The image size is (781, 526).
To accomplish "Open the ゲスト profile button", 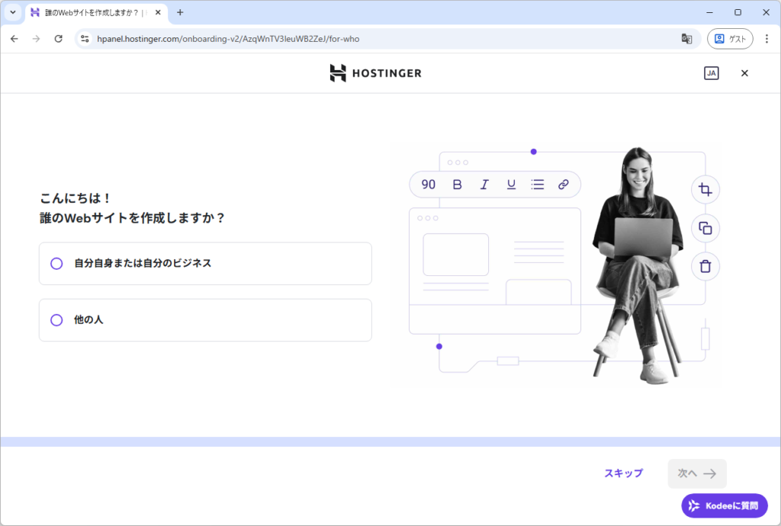I will tap(730, 39).
